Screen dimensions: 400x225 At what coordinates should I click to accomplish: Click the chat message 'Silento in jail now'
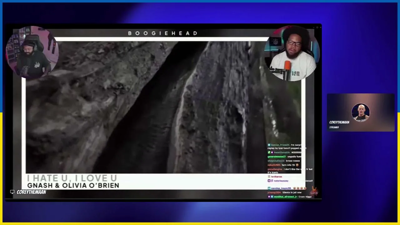click(292, 192)
